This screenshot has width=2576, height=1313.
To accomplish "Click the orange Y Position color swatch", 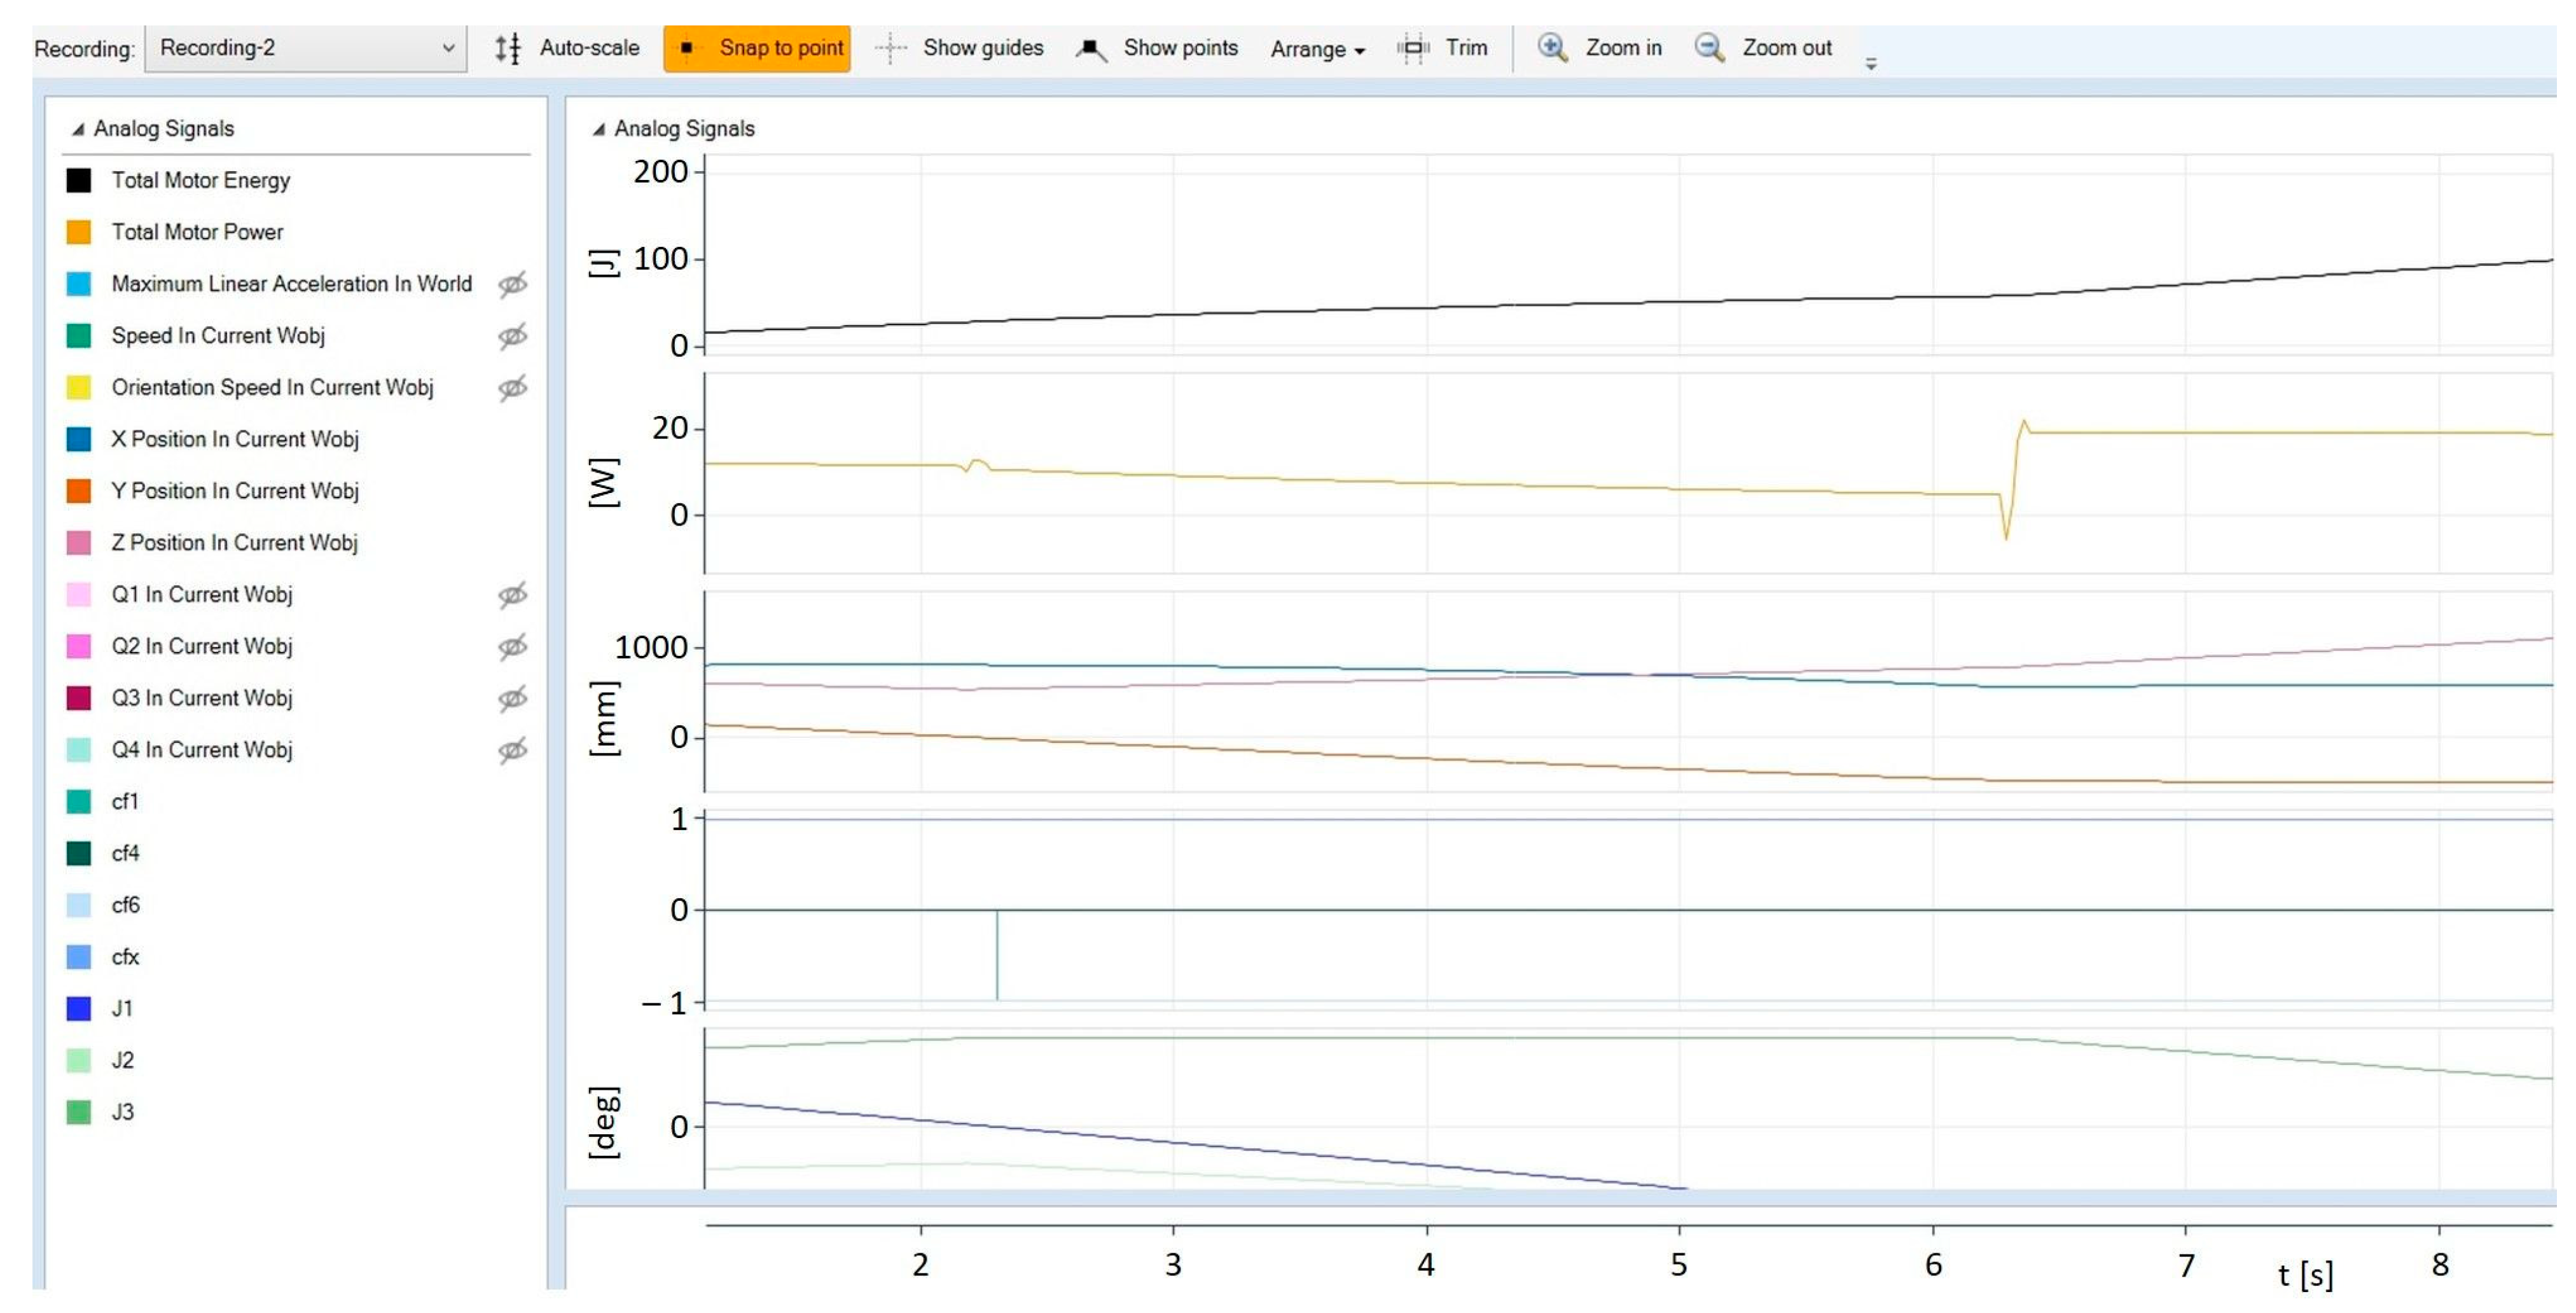I will 79,491.
